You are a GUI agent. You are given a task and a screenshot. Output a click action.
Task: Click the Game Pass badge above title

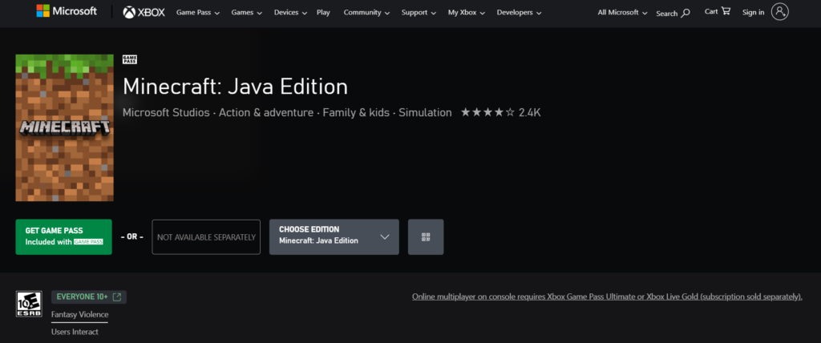(129, 60)
